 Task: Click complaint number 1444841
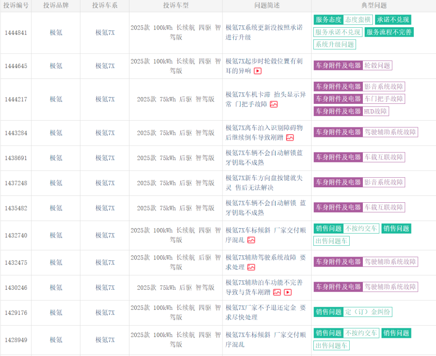(16, 33)
